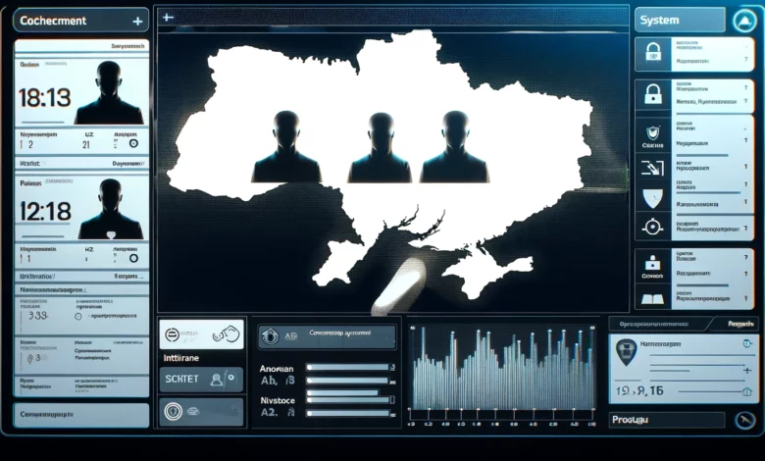Click the left silhouette on the map
765x461 pixels.
click(285, 147)
